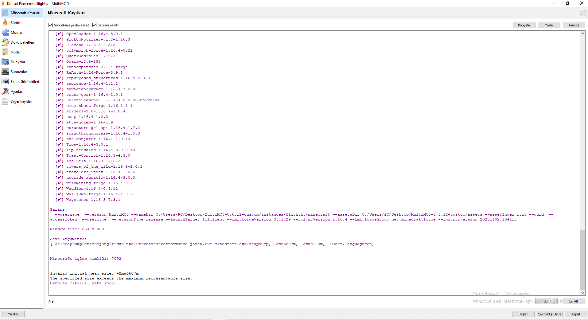Viewport: 588px width, 320px height.
Task: Click the log scrollbar up arrow
Action: point(582,33)
